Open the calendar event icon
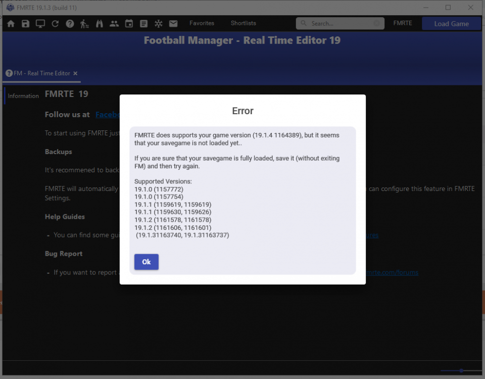The image size is (485, 379). point(129,24)
